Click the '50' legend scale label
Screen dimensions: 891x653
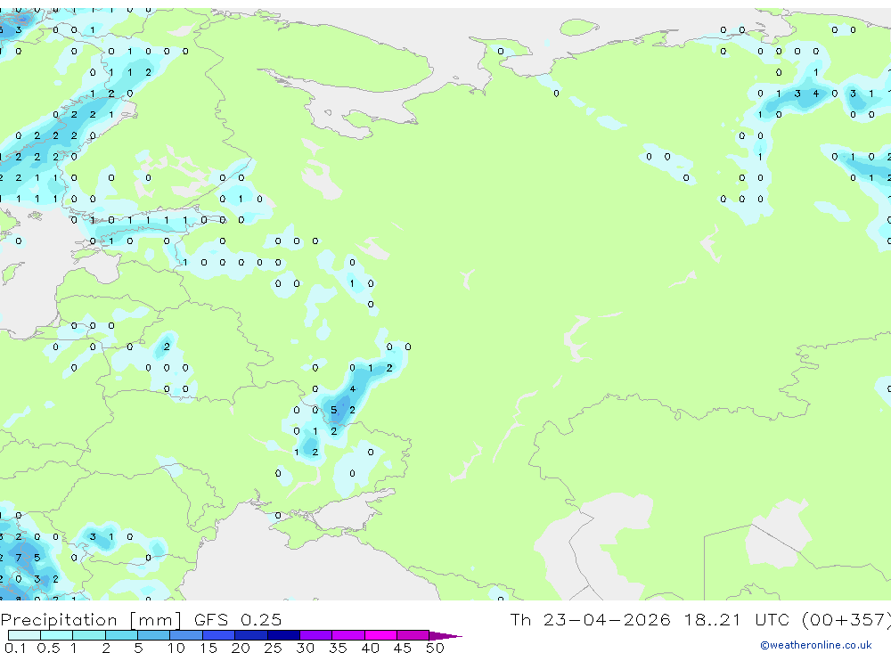[435, 648]
